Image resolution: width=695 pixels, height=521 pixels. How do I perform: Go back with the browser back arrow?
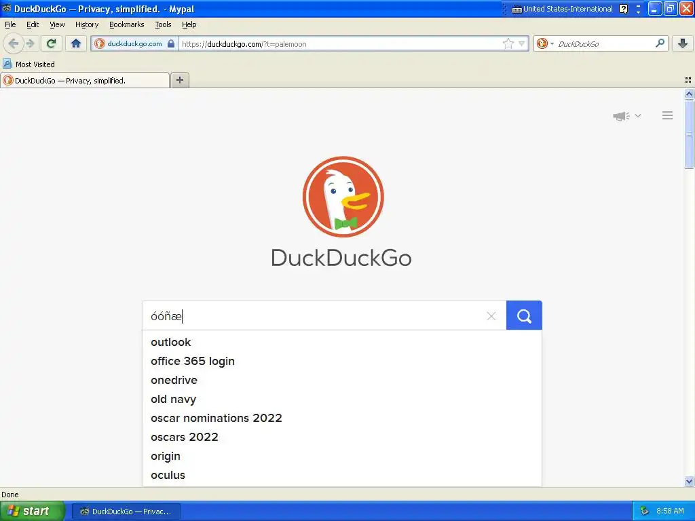(x=14, y=43)
